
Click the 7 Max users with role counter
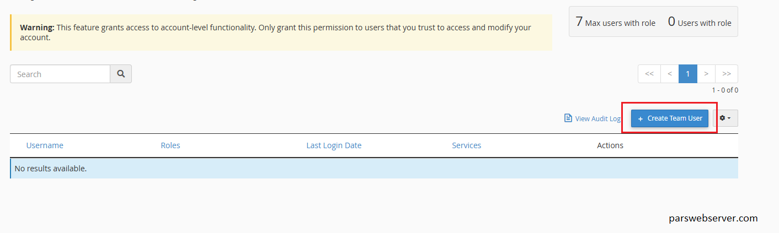(x=616, y=22)
